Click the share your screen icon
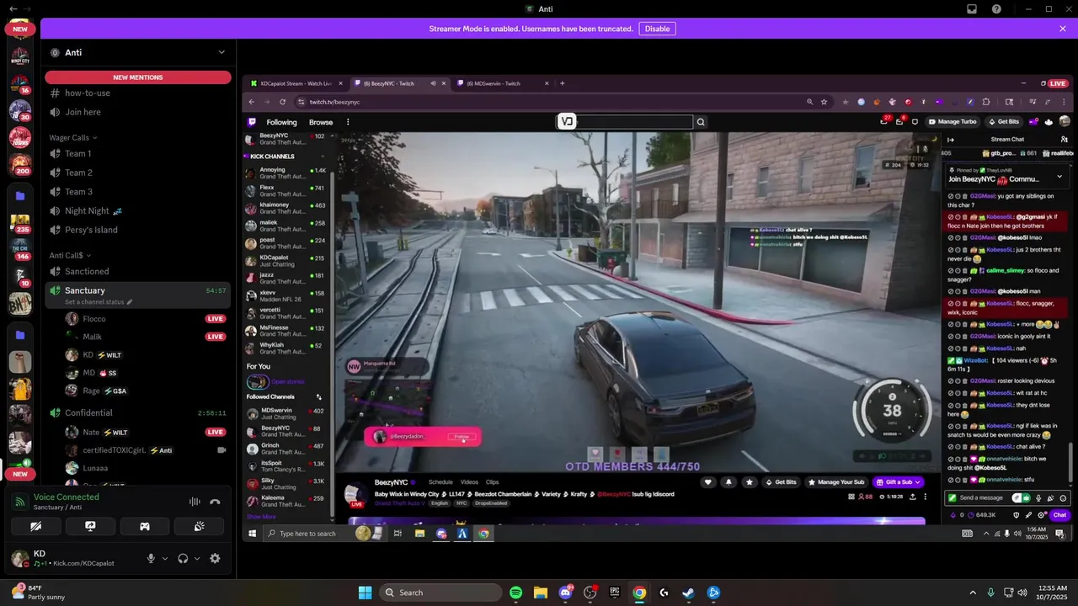 pyautogui.click(x=90, y=526)
